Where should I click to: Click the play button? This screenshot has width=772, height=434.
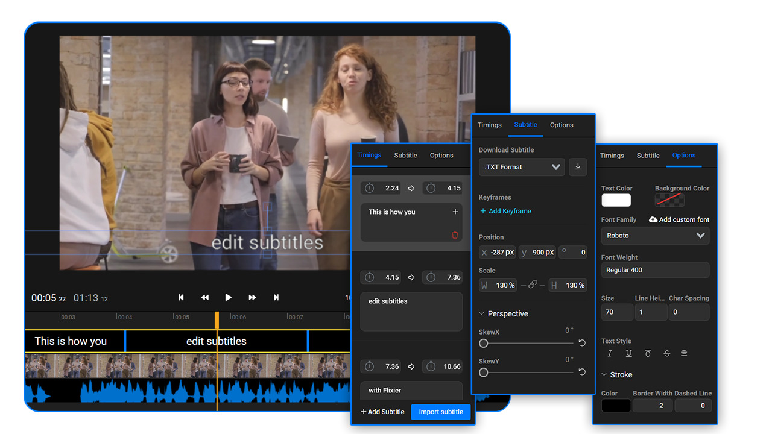(x=228, y=297)
